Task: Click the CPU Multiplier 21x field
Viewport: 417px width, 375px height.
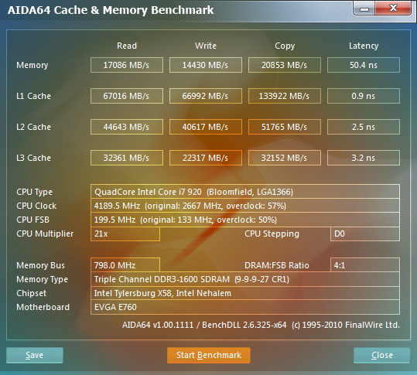Action: click(125, 234)
